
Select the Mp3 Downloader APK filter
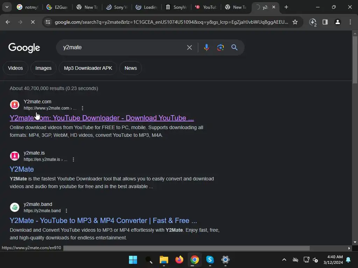coord(88,68)
